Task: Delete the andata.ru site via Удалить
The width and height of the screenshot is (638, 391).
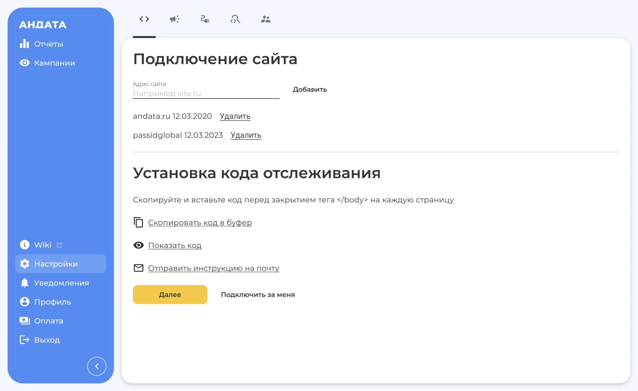Action: (x=235, y=116)
